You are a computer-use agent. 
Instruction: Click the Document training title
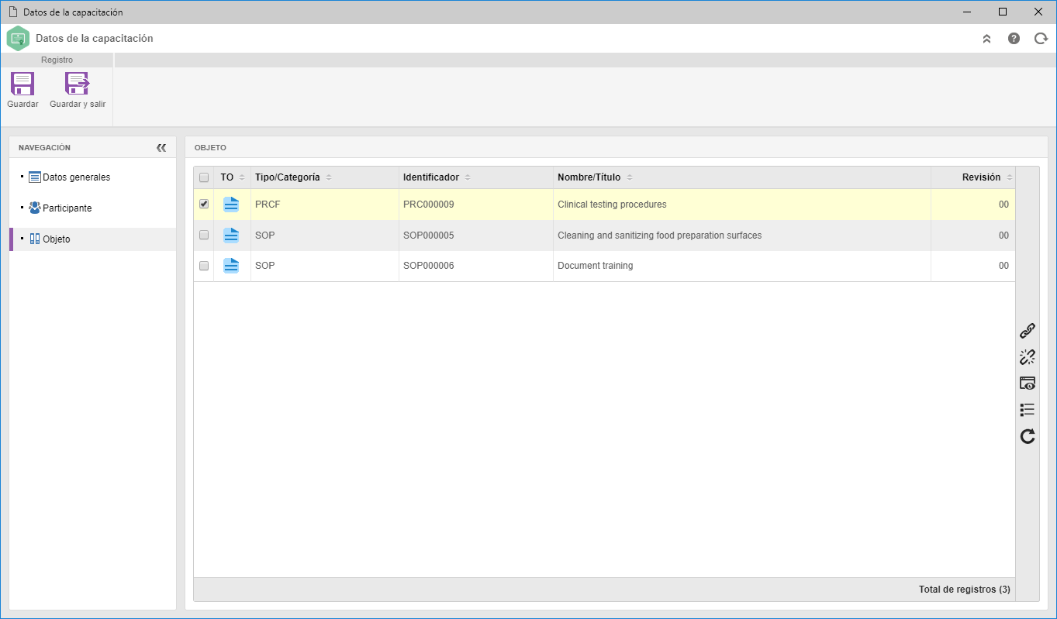(x=595, y=266)
